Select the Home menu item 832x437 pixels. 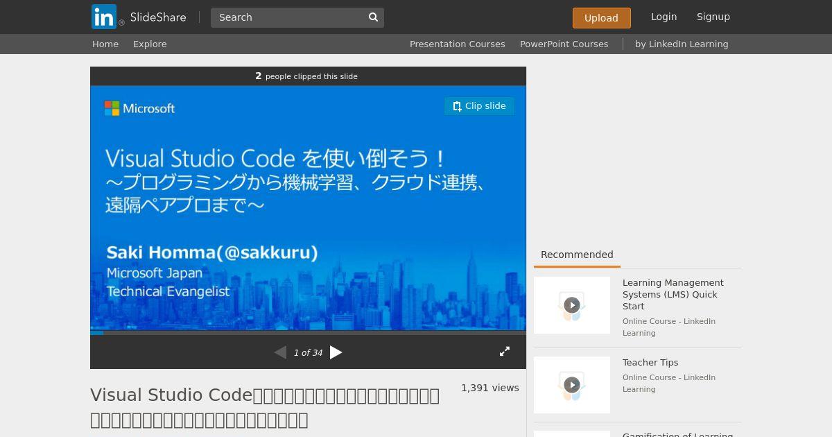pyautogui.click(x=105, y=44)
